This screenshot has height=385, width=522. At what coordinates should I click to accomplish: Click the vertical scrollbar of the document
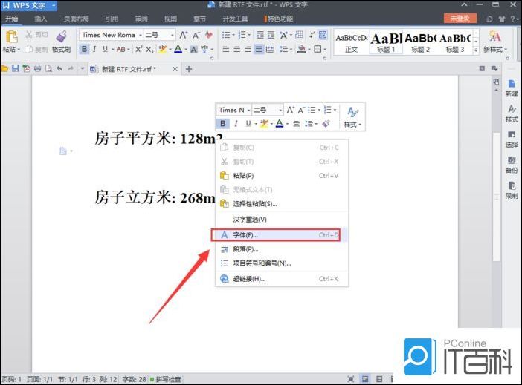[496, 196]
